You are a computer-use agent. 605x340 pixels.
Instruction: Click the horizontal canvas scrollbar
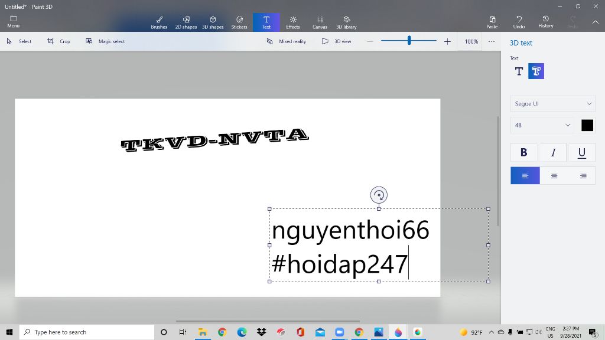268,321
